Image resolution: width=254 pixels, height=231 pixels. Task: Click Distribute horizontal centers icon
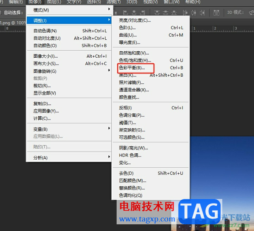(x=194, y=12)
